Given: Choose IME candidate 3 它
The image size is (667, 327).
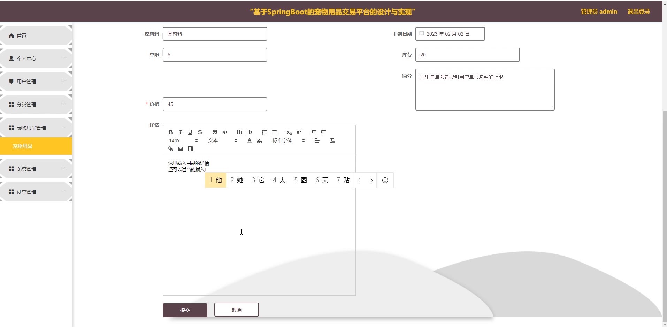Looking at the screenshot, I should pyautogui.click(x=258, y=180).
